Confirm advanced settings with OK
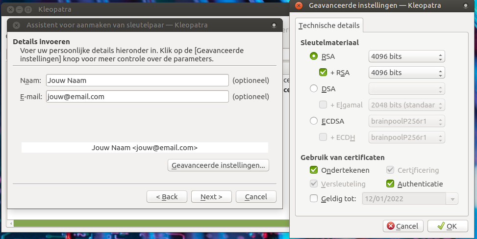Image resolution: width=477 pixels, height=239 pixels. (447, 226)
